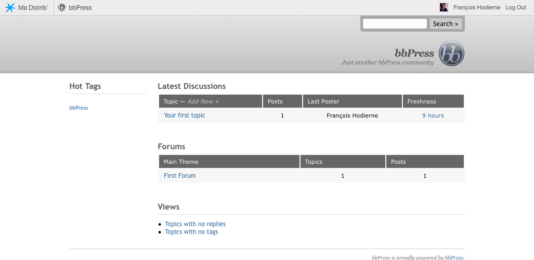The height and width of the screenshot is (260, 534).
Task: Open the Your first topic discussion
Action: [x=184, y=115]
